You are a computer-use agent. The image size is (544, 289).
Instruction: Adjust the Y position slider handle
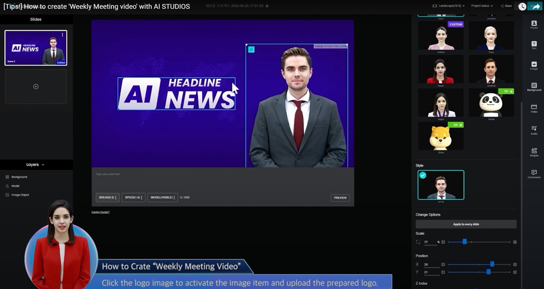pyautogui.click(x=488, y=272)
